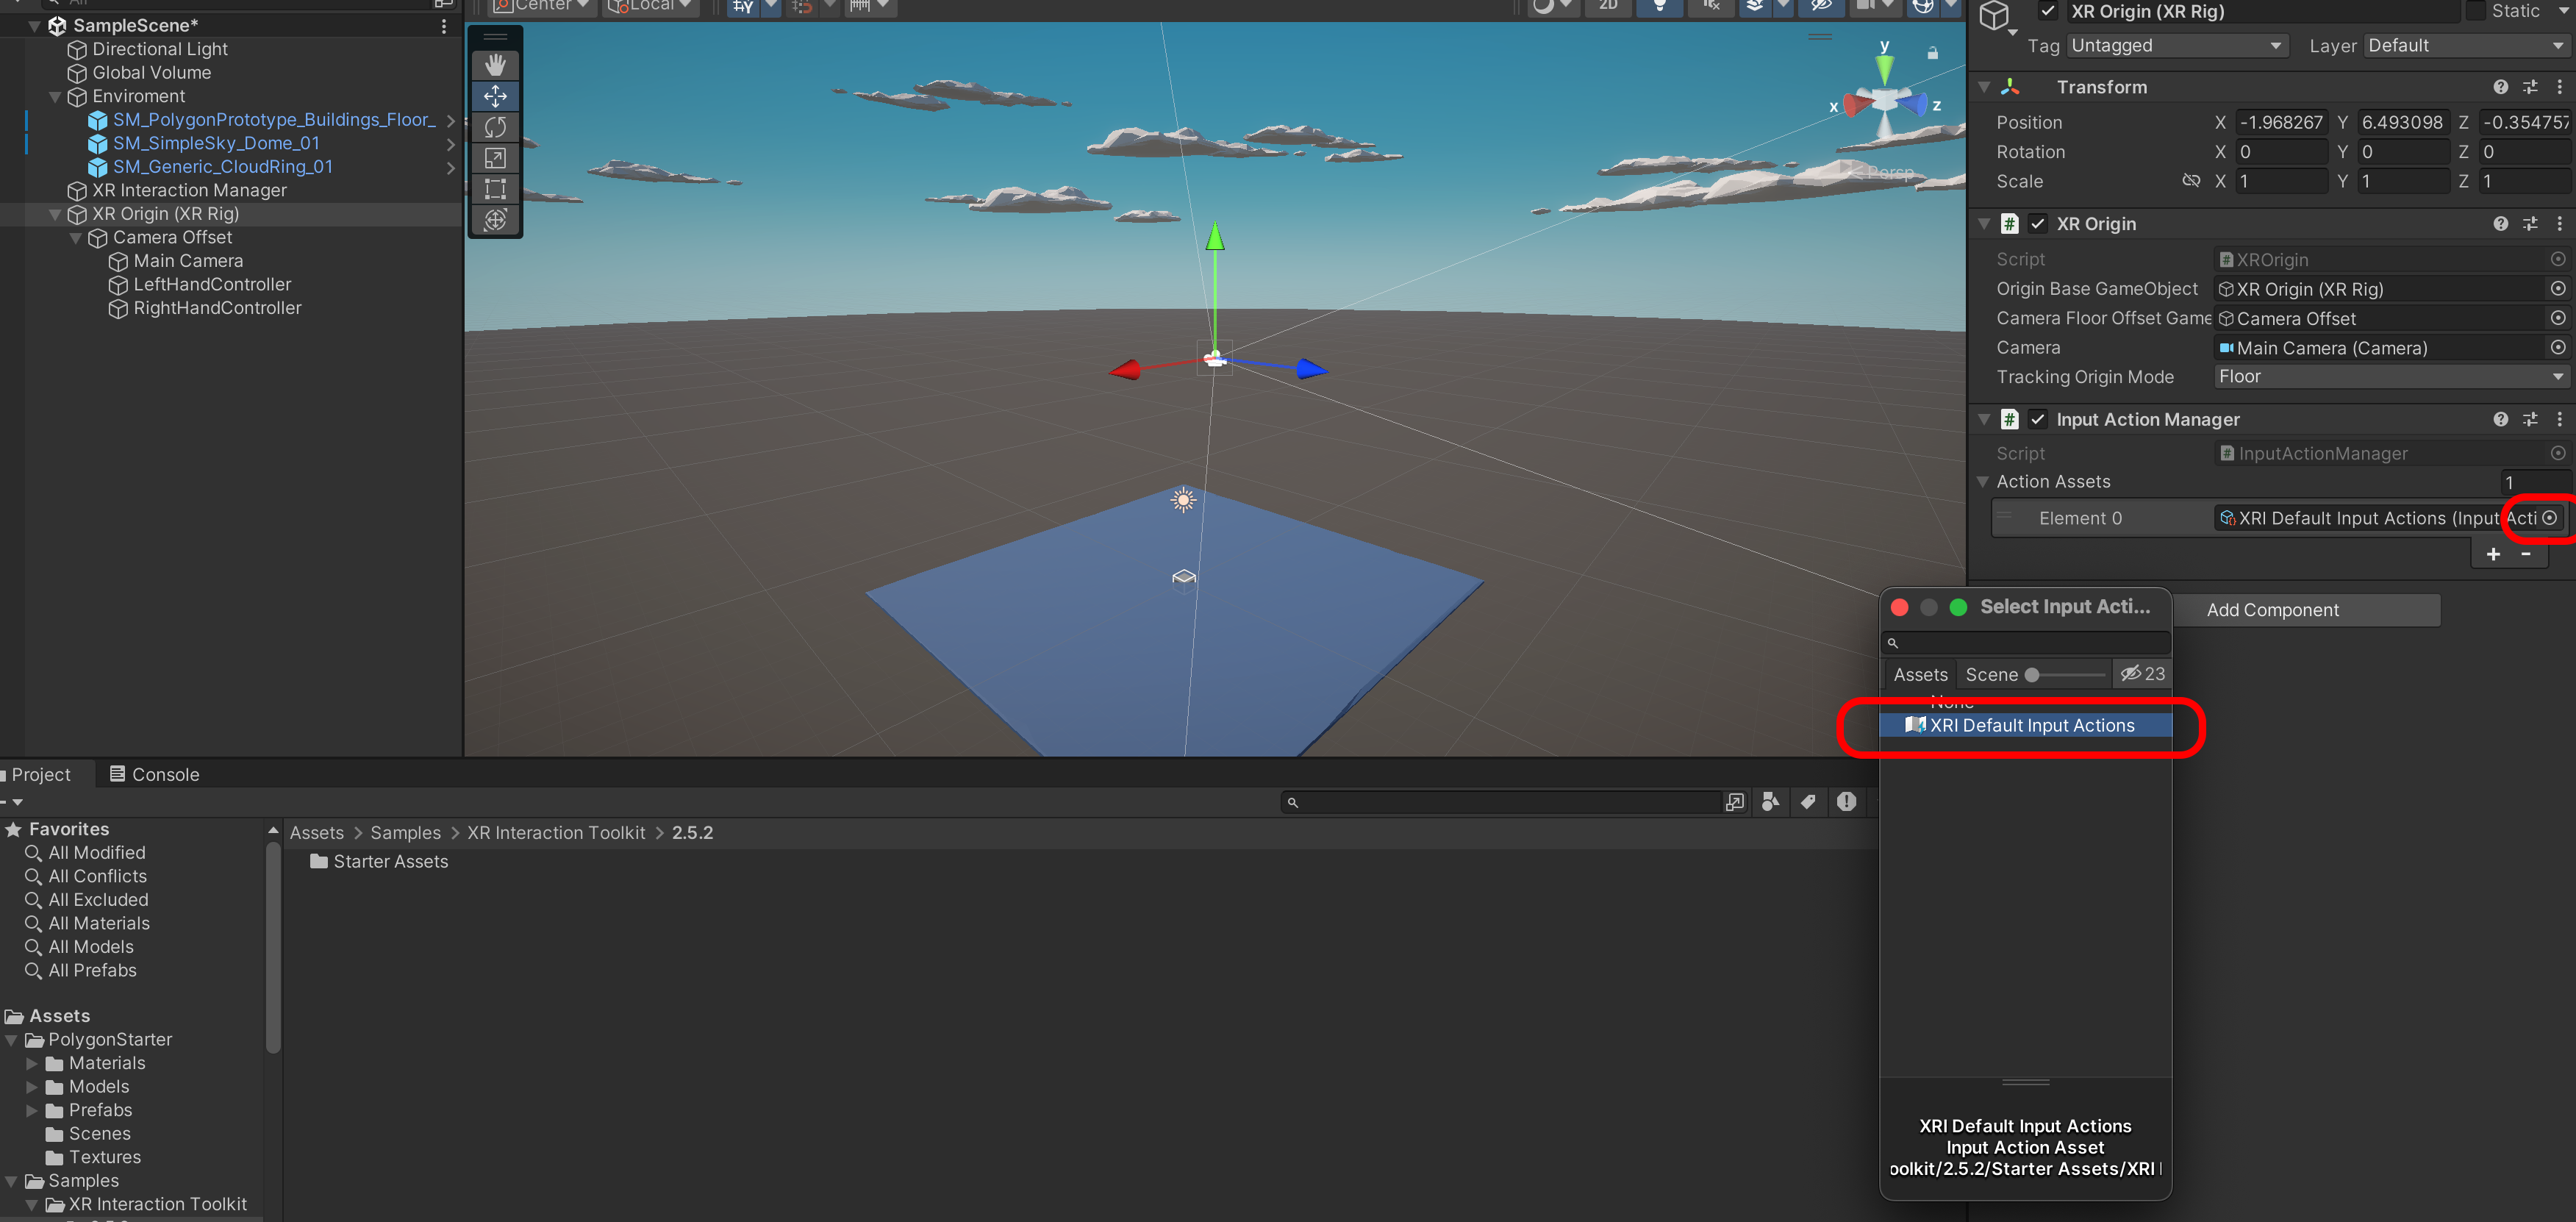Disable the Input Action Manager component
Image resolution: width=2576 pixels, height=1222 pixels.
tap(2037, 420)
